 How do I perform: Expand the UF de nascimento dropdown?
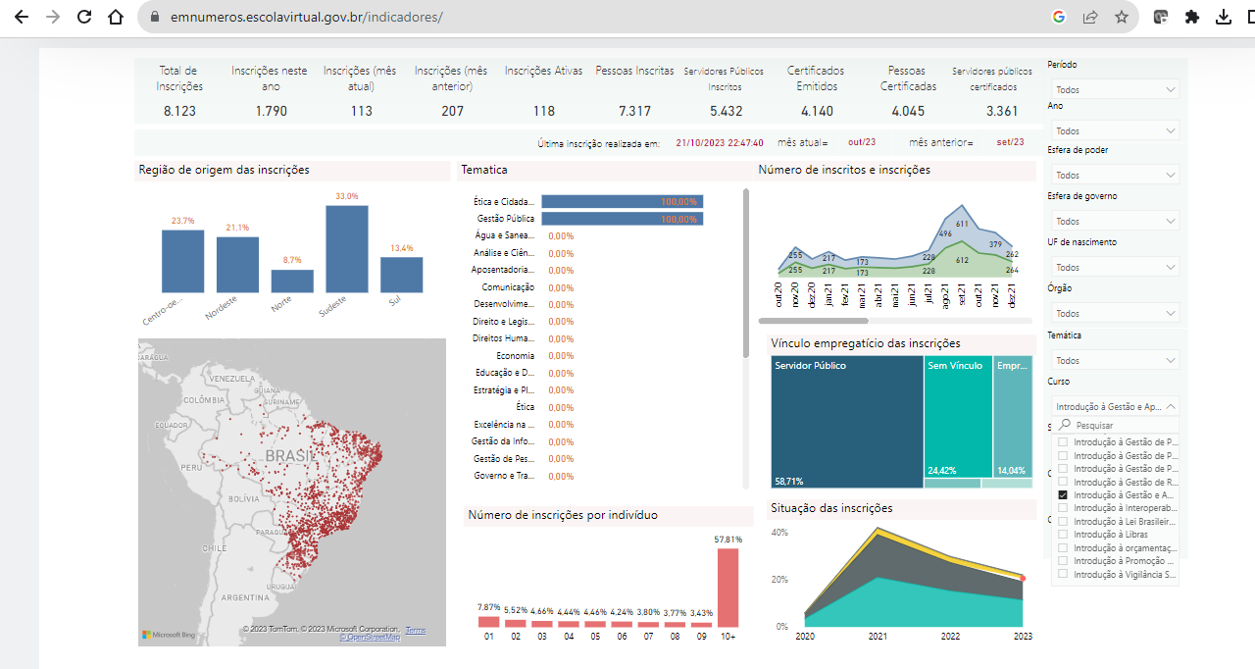pyautogui.click(x=1115, y=267)
